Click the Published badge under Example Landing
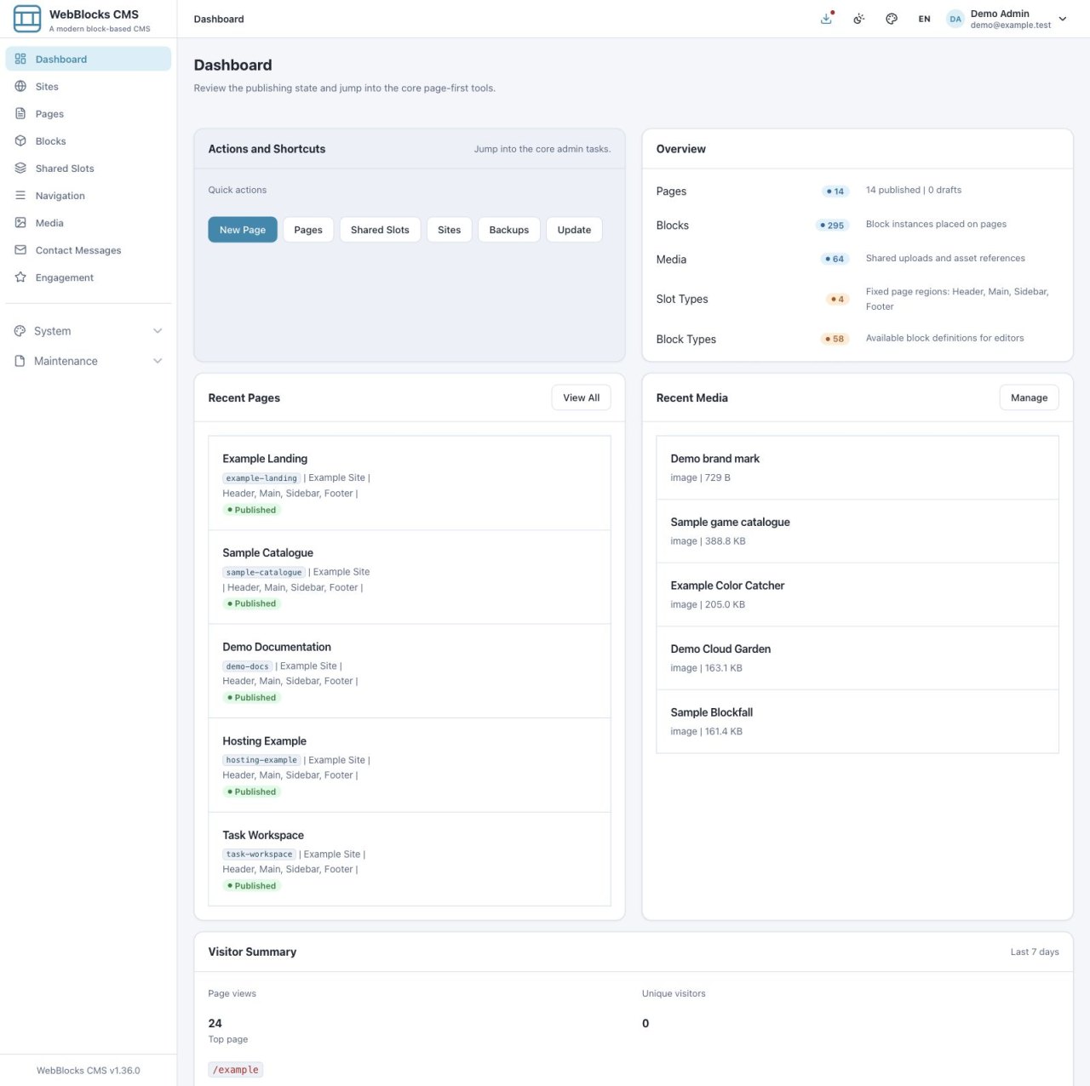 (252, 510)
